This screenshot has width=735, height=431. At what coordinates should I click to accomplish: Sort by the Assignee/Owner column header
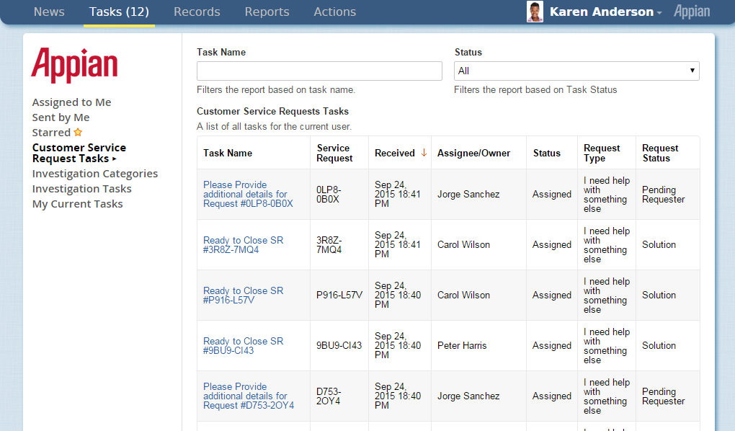click(473, 153)
